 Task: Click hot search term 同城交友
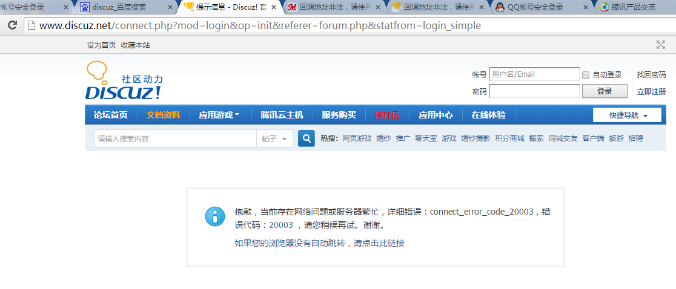click(563, 138)
